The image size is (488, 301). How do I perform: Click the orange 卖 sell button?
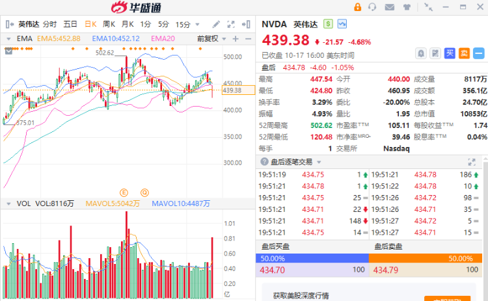coord(464,53)
